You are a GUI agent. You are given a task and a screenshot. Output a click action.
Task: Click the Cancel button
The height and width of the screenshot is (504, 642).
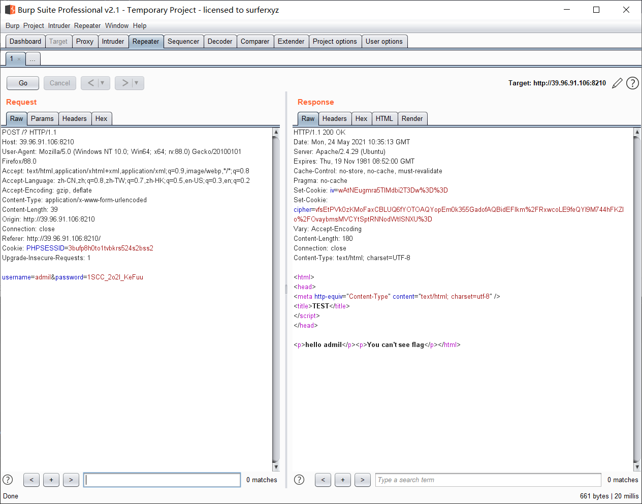60,83
